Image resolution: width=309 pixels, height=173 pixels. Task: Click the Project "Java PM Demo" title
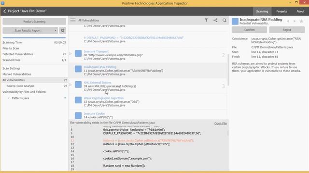point(27,11)
